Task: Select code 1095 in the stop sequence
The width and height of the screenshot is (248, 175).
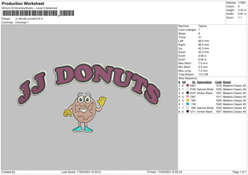Action: [219, 104]
